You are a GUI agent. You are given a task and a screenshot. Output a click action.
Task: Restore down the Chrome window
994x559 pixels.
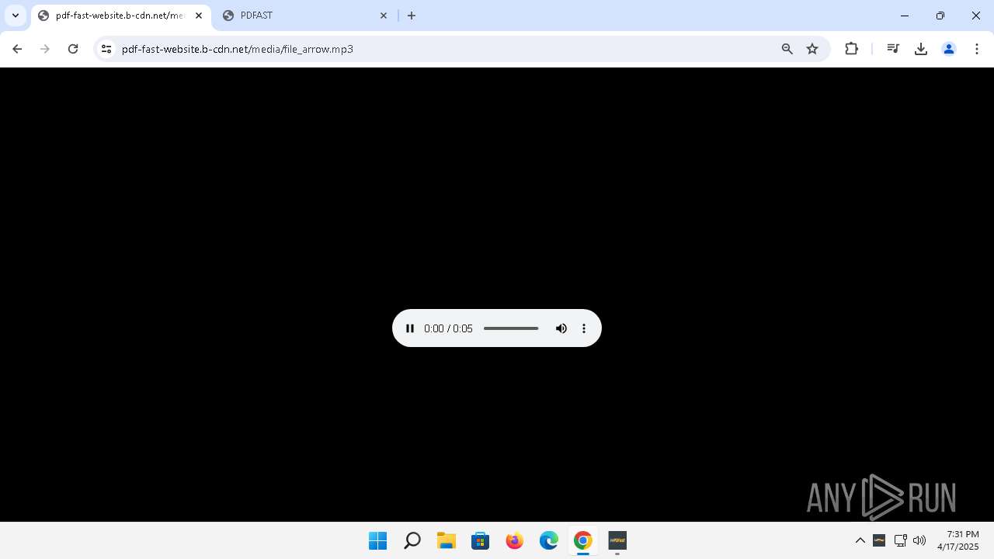click(940, 16)
